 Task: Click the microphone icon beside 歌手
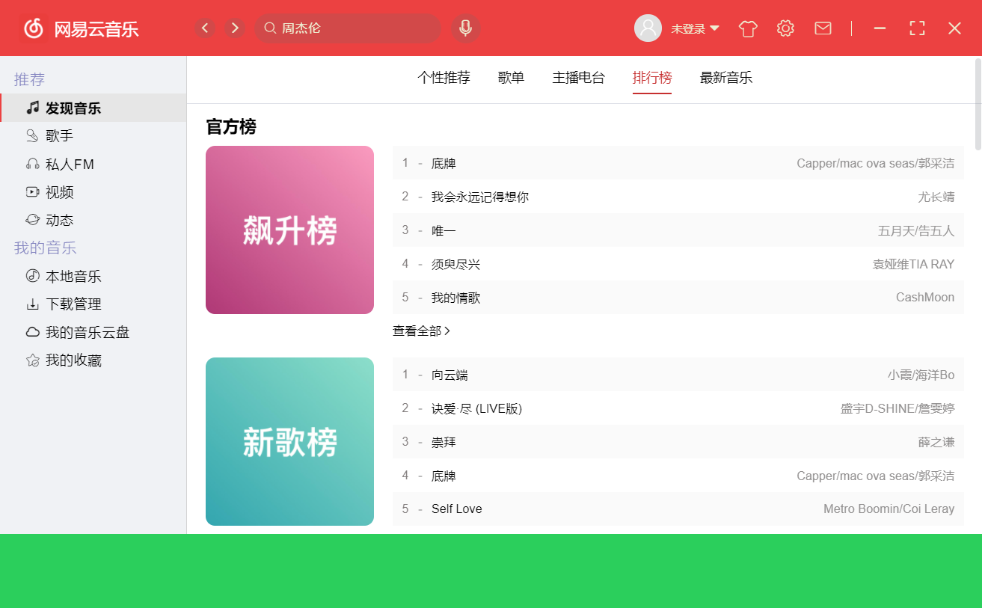click(32, 136)
